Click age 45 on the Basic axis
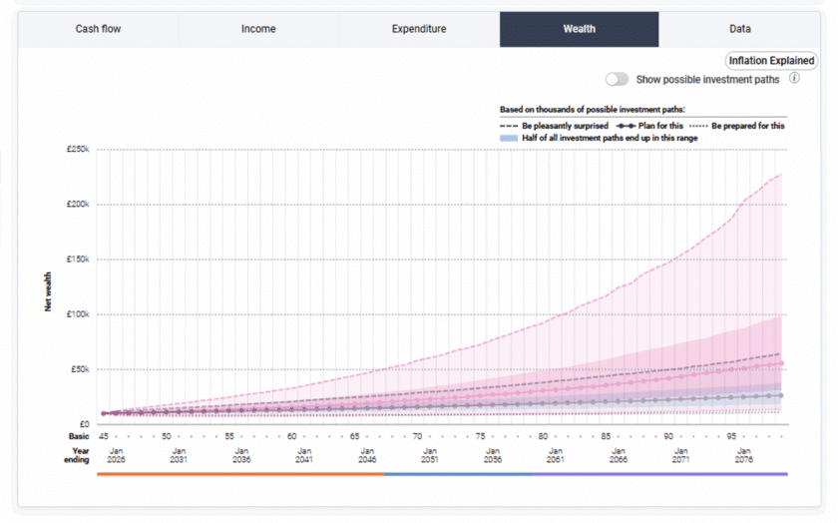 point(104,436)
